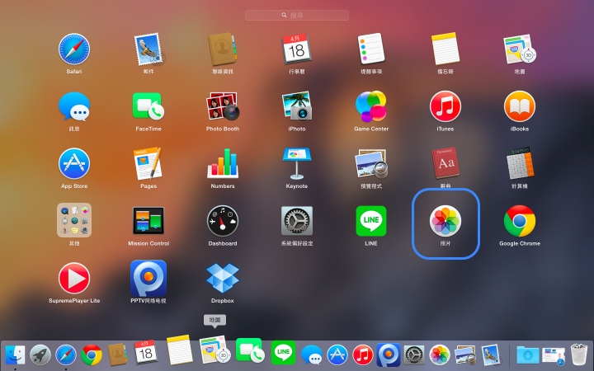Viewport: 594px width, 371px height.
Task: Open the 其他 apps folder
Action: [74, 220]
